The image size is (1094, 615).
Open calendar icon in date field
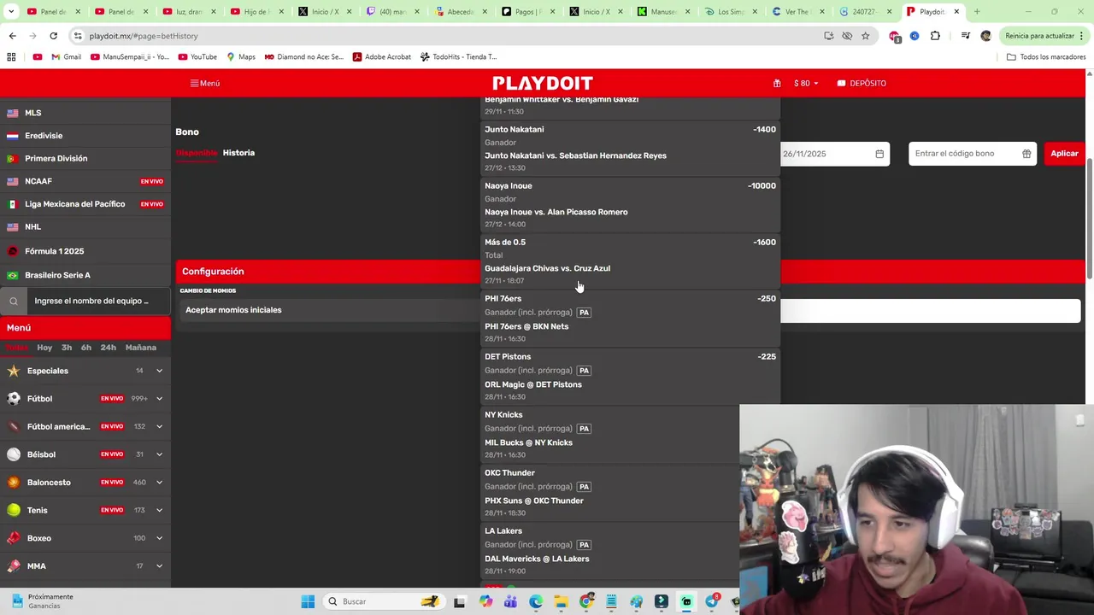(879, 154)
